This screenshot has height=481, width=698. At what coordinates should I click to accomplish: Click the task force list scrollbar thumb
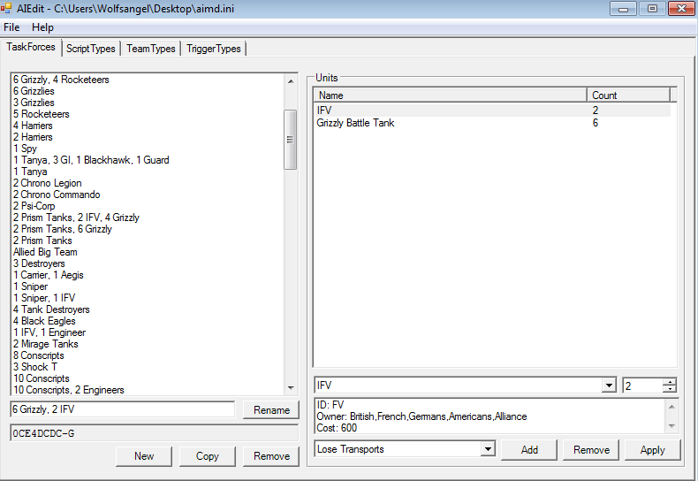click(290, 140)
